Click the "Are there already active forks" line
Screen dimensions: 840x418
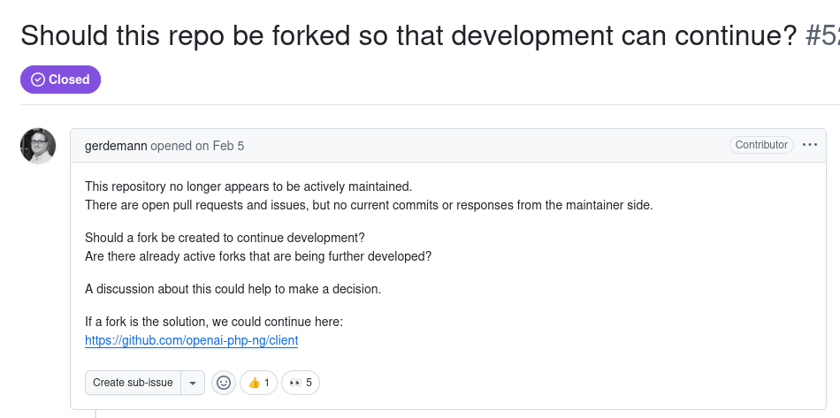(x=258, y=256)
